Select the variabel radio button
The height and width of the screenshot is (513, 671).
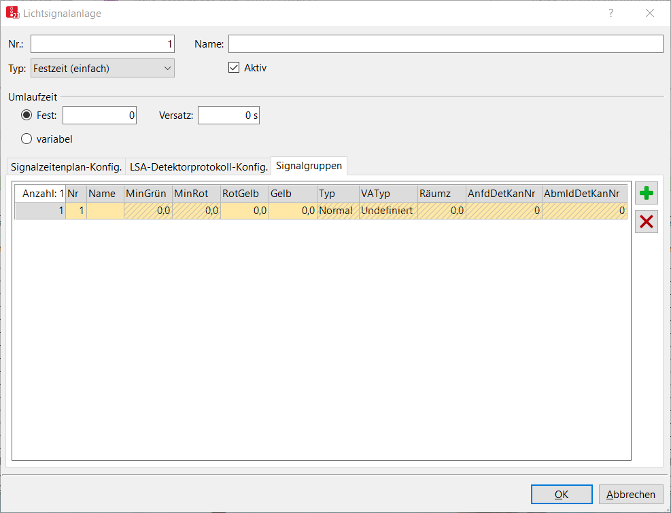click(27, 139)
